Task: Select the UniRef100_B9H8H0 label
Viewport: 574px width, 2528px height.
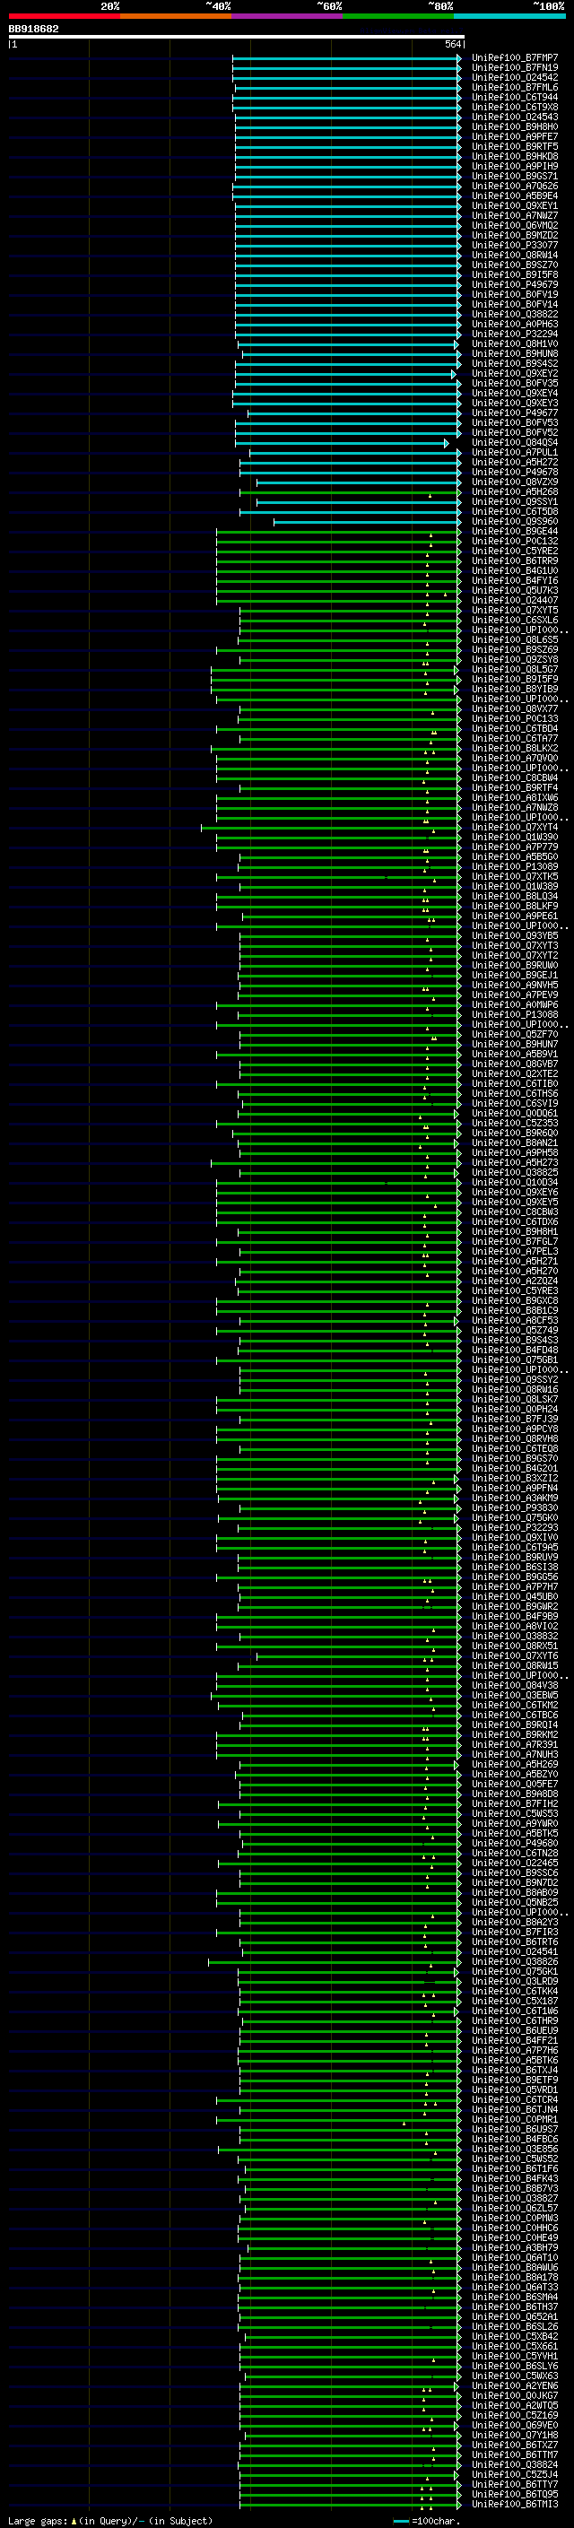Action: click(x=515, y=127)
